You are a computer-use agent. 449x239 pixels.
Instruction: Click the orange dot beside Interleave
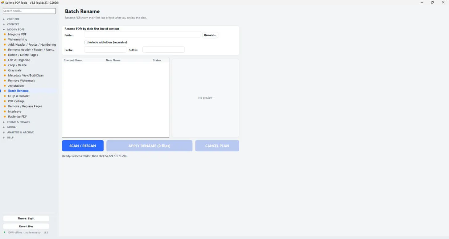point(5,111)
